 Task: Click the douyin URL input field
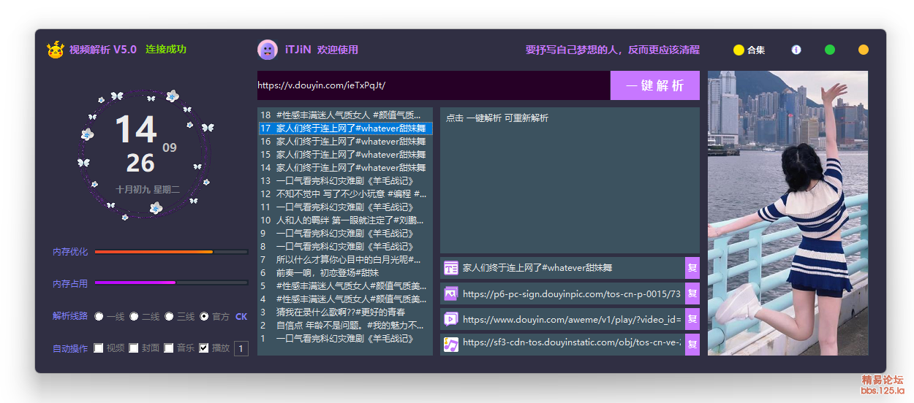pos(433,85)
